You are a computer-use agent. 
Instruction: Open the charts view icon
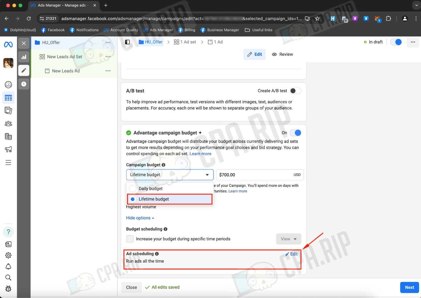click(24, 57)
